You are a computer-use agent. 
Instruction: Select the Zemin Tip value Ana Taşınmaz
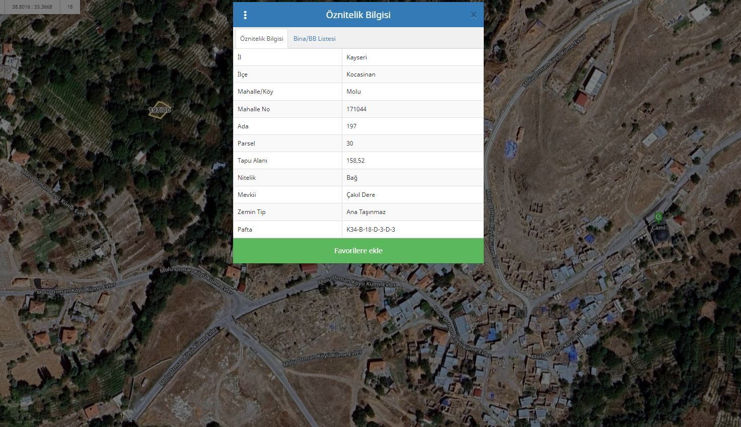366,212
